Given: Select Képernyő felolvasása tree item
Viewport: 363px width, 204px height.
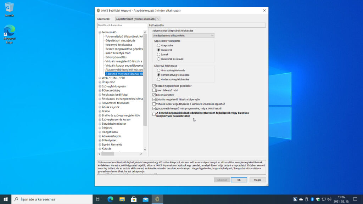Looking at the screenshot, I should 118,45.
